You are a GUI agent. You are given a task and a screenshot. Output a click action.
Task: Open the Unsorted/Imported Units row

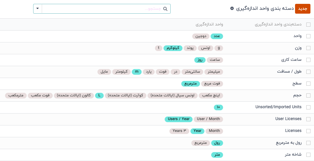coord(278,107)
